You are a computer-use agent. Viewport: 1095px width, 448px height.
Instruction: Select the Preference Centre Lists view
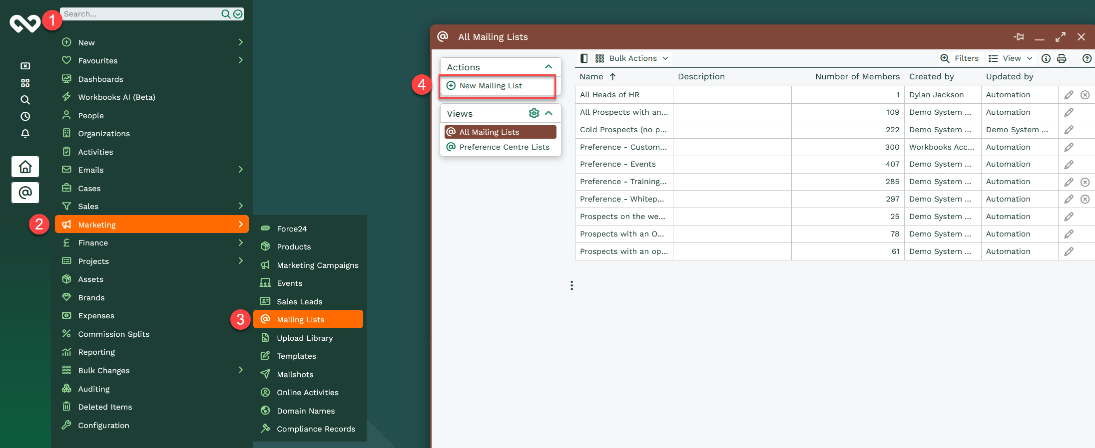pos(504,147)
